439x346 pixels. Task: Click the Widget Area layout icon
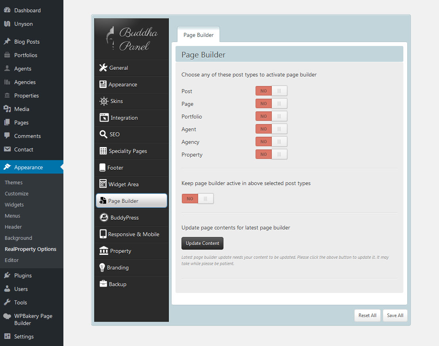(103, 184)
